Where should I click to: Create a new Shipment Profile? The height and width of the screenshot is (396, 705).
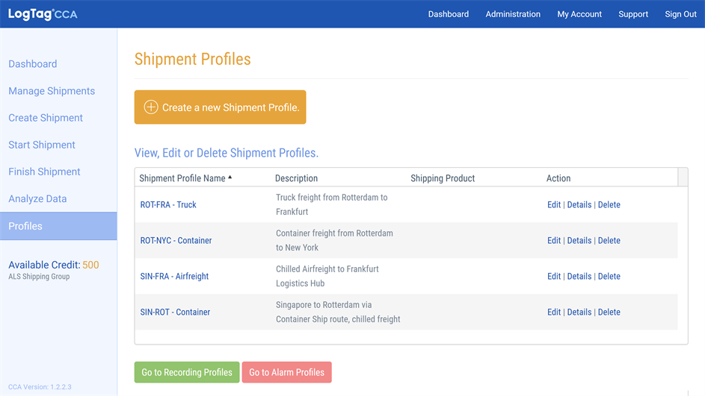point(220,107)
